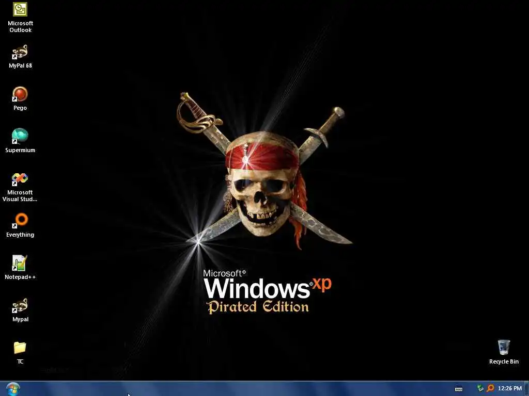Open the Start menu orb
529x396 pixels.
click(13, 389)
